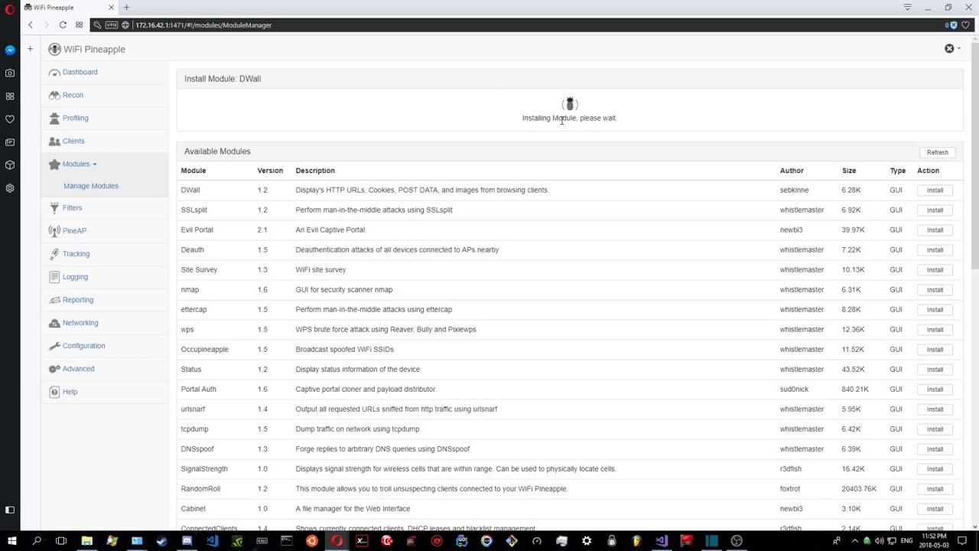Open a new browser tab
979x551 pixels.
coord(126,8)
